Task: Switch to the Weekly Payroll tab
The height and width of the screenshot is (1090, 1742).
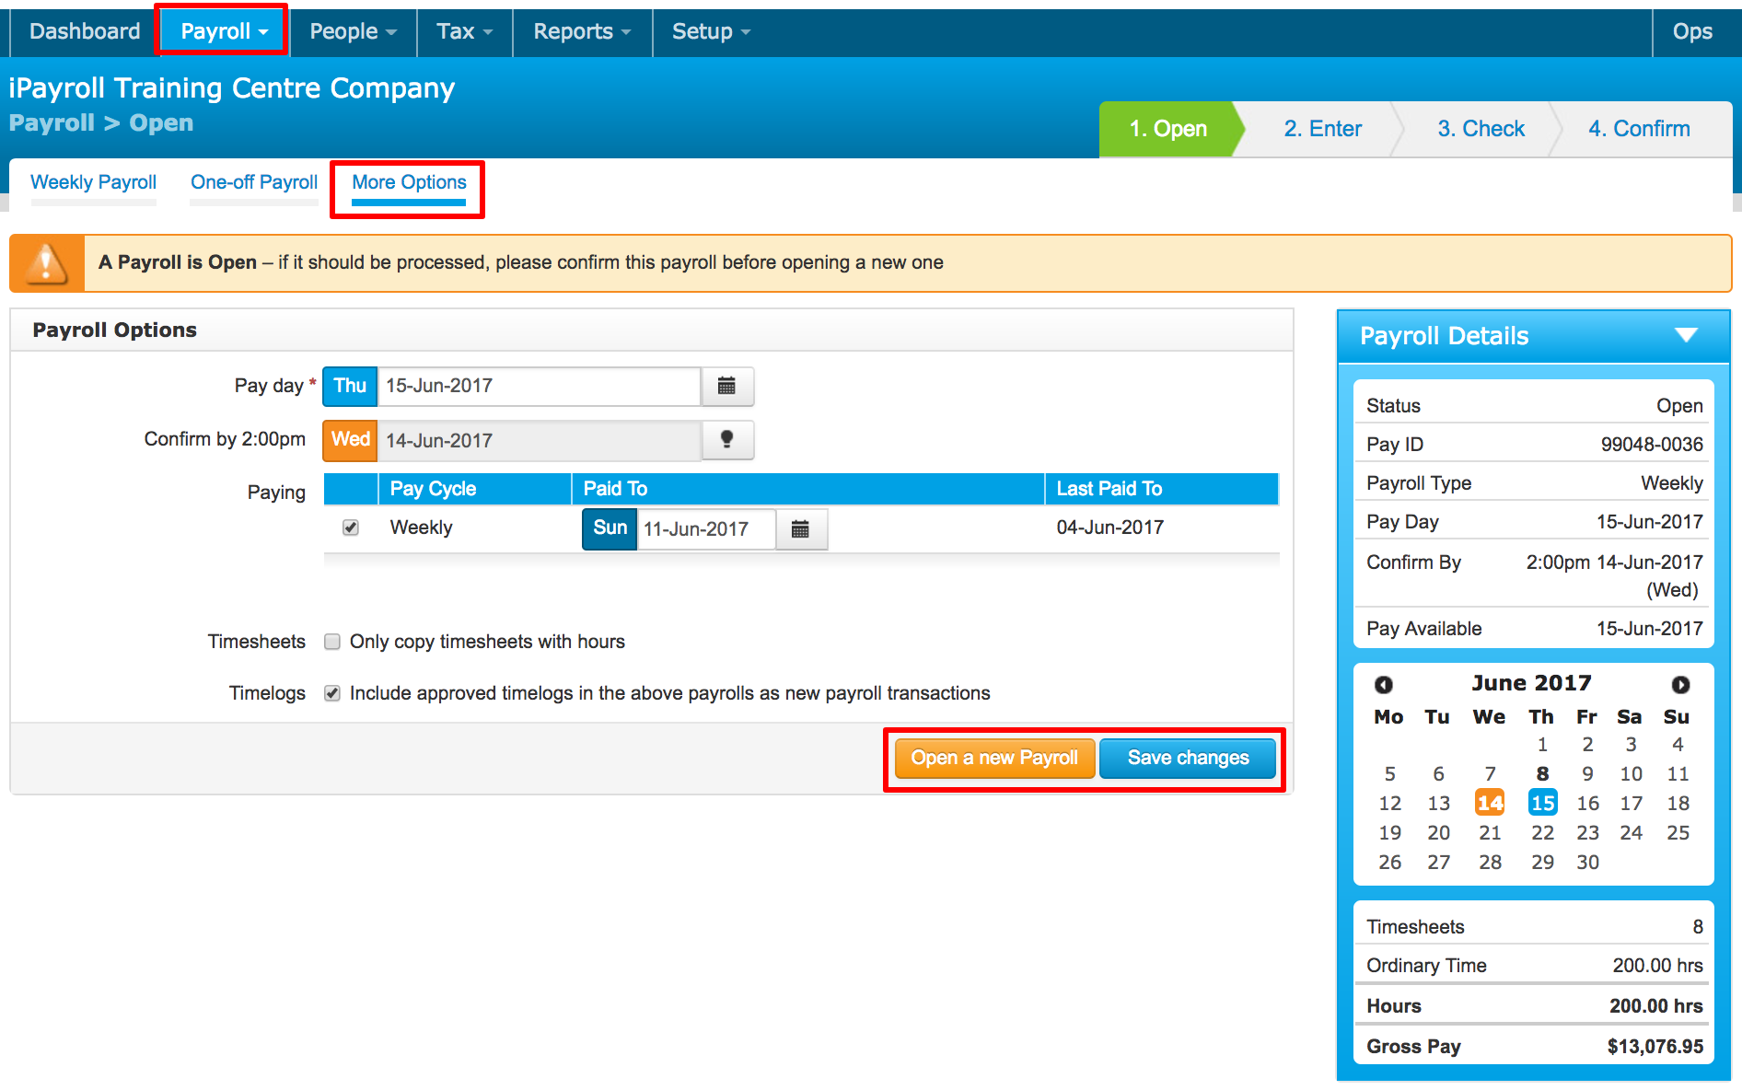Action: click(94, 182)
